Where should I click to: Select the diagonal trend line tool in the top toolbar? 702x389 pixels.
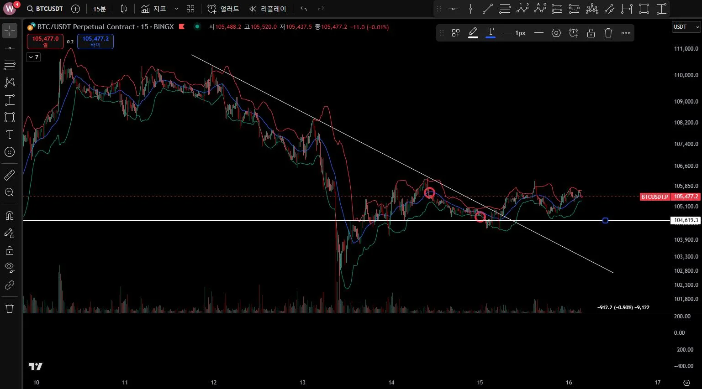click(x=488, y=9)
